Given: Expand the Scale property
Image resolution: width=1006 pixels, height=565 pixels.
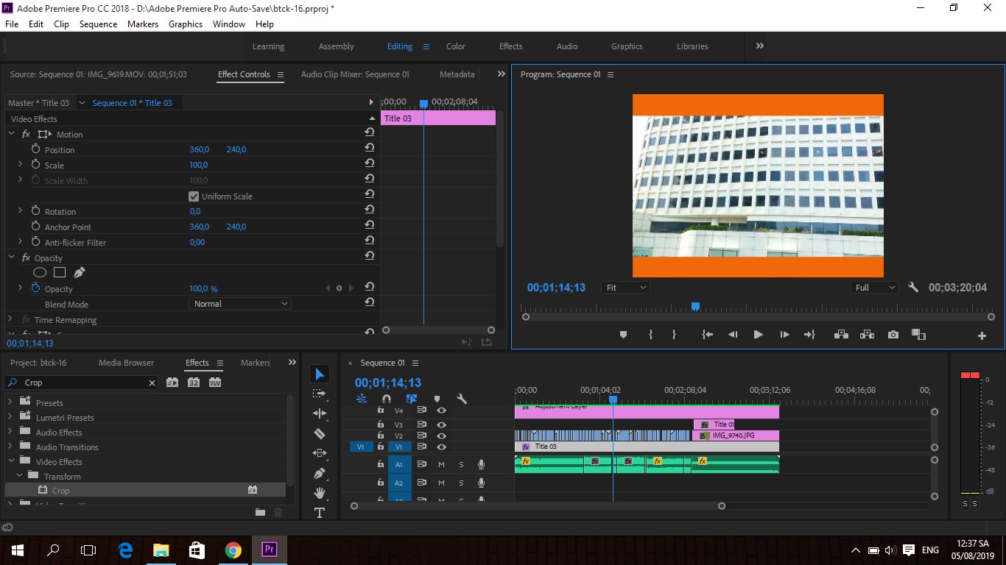Looking at the screenshot, I should tap(20, 165).
